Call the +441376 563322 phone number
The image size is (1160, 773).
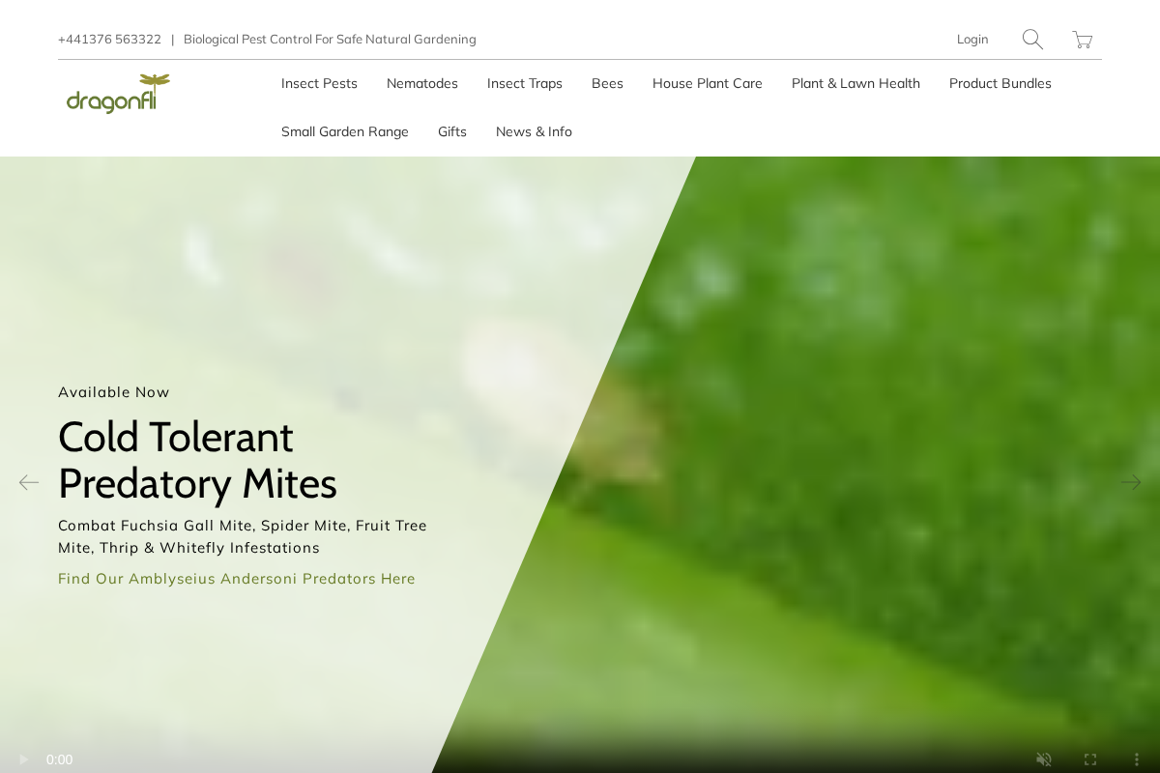click(x=109, y=39)
